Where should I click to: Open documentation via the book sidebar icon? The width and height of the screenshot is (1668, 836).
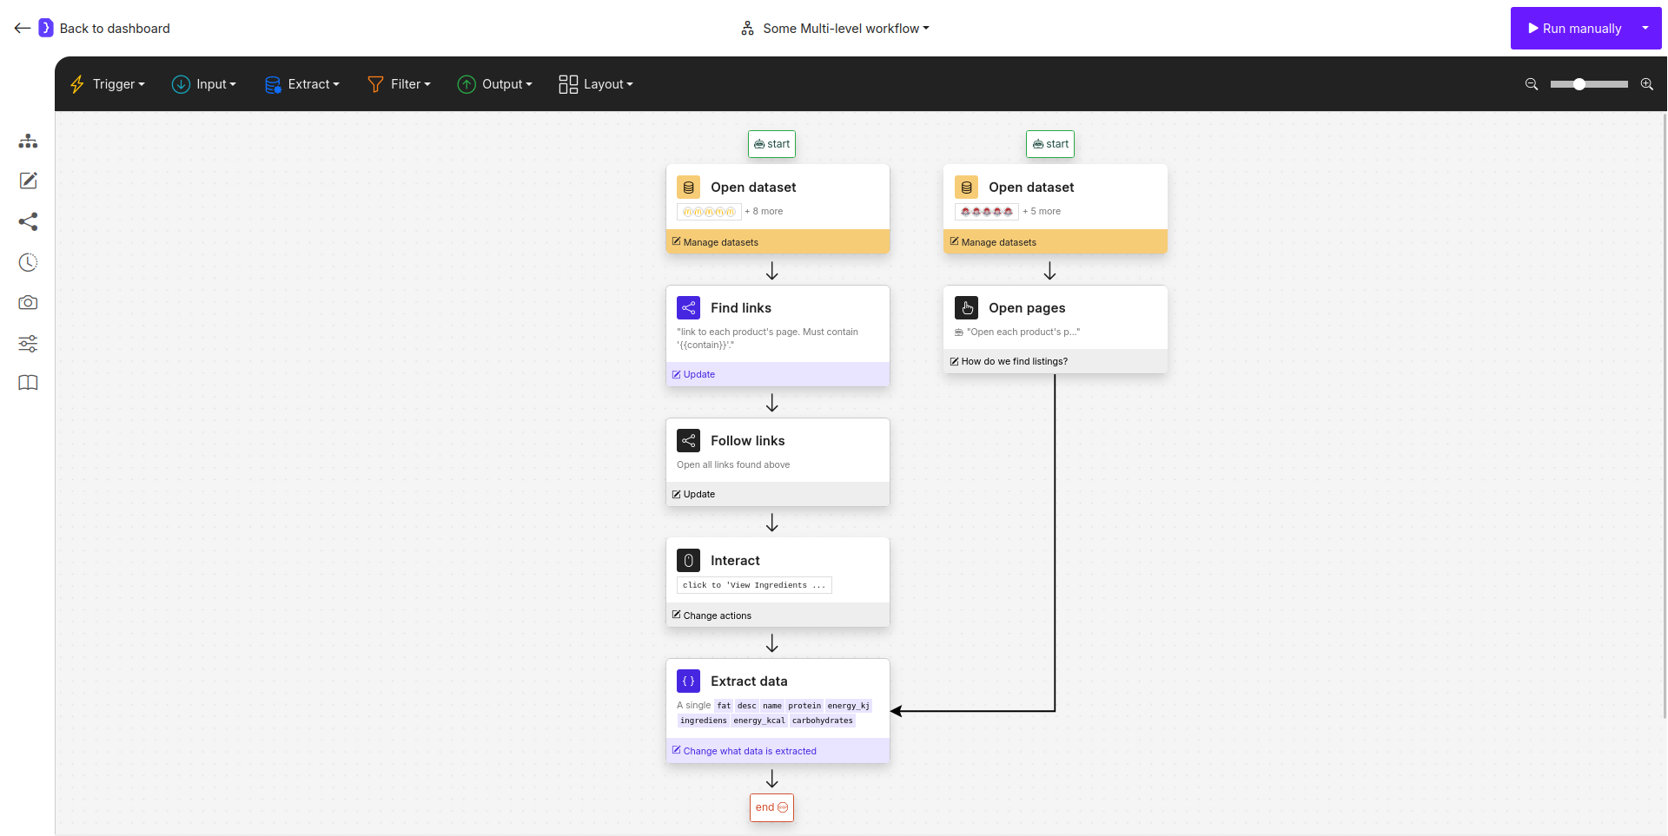28,383
